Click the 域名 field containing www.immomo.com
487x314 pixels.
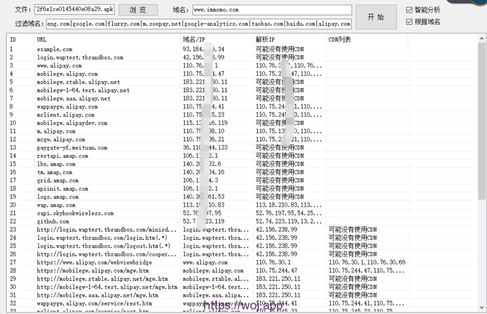tap(271, 10)
